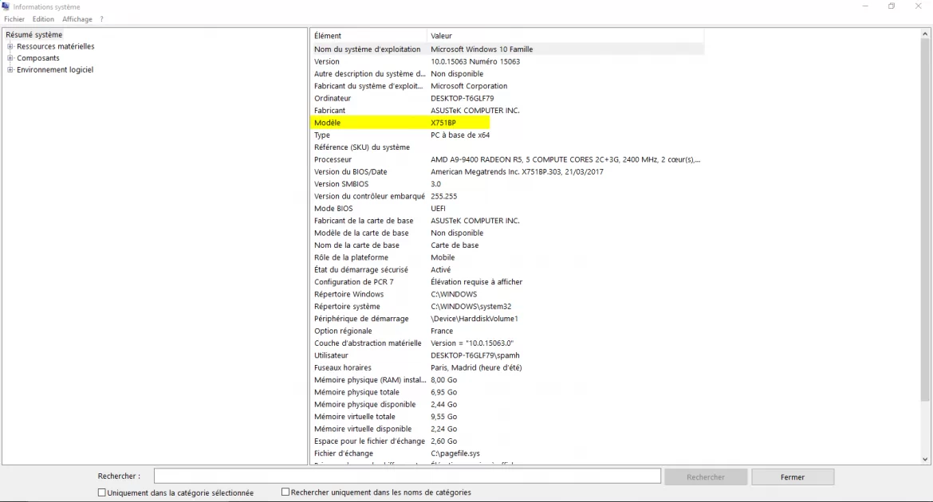This screenshot has height=502, width=933.
Task: Expand the Composants category
Action: (9, 57)
